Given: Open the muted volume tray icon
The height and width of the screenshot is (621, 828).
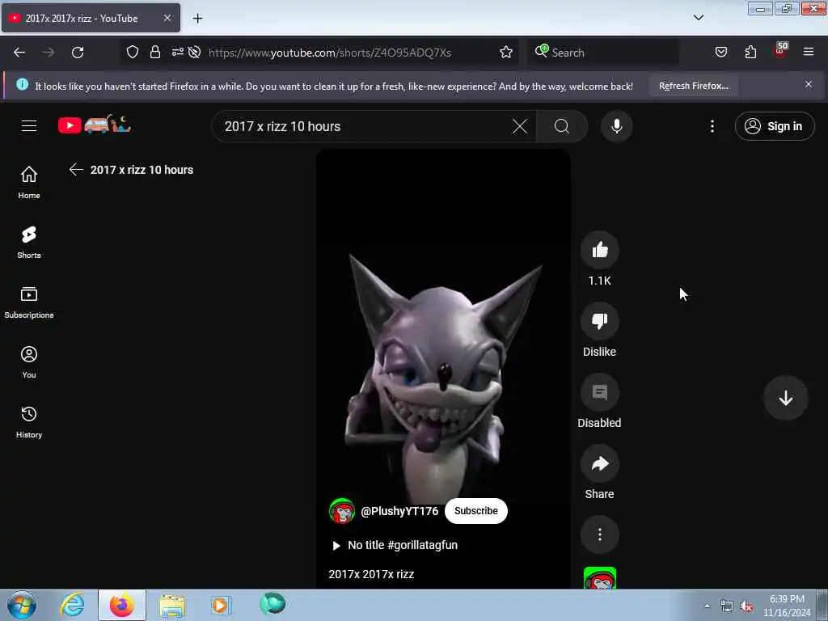Looking at the screenshot, I should click(746, 606).
